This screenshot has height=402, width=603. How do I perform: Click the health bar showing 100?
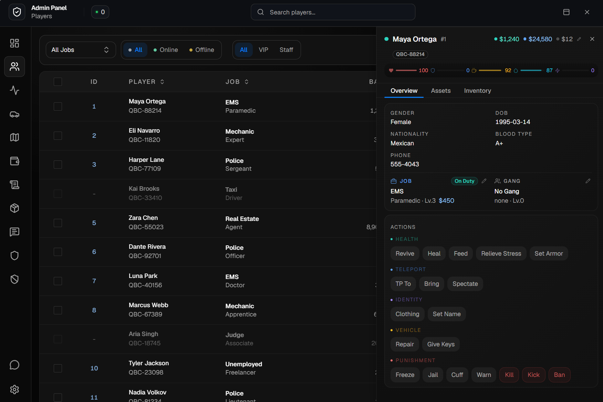pos(406,70)
